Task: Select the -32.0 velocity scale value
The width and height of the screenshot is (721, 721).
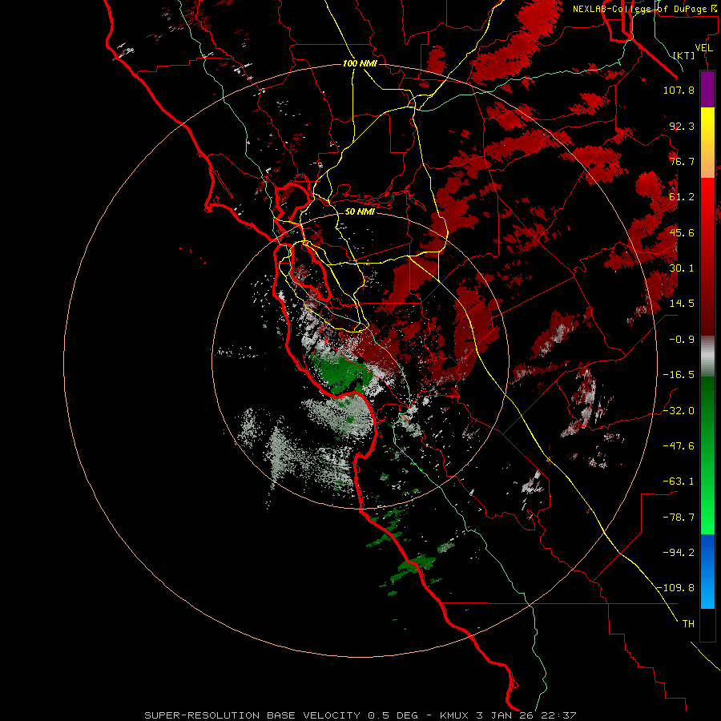Action: pos(679,411)
